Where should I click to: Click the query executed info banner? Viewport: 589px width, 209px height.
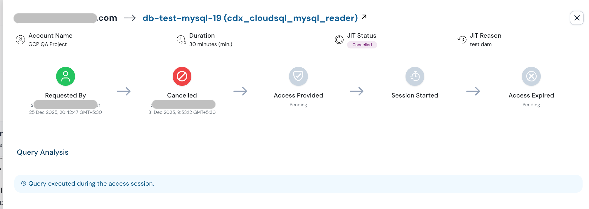(298, 184)
